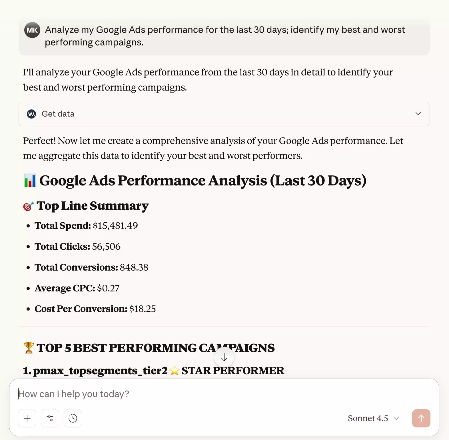The height and width of the screenshot is (440, 449).
Task: Click the plus attachment button
Action: point(27,418)
